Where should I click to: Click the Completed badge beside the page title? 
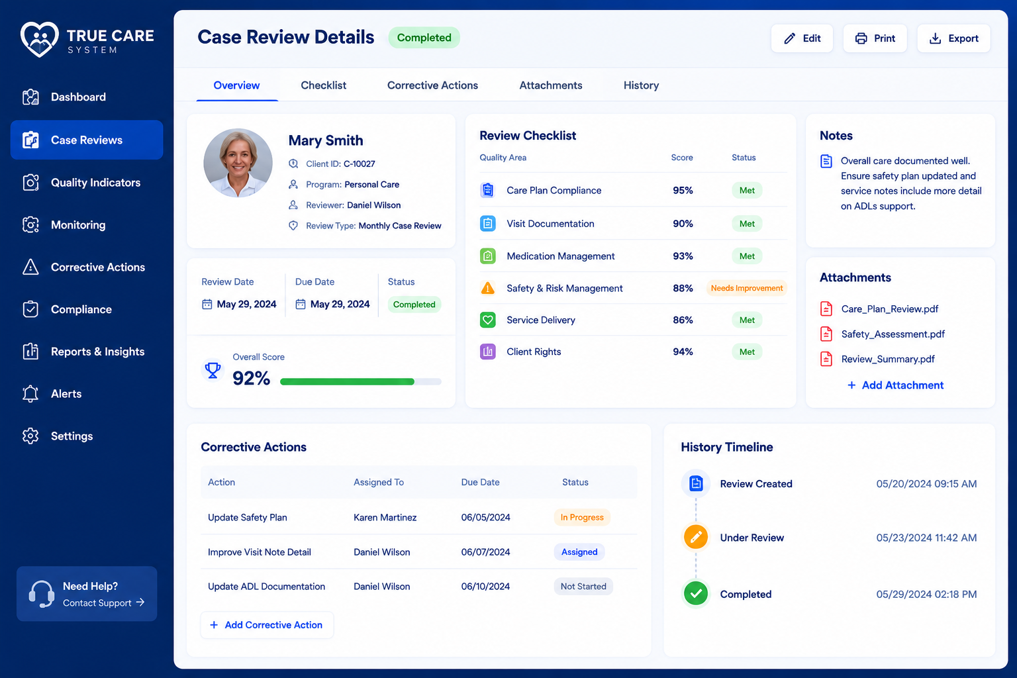(x=424, y=38)
